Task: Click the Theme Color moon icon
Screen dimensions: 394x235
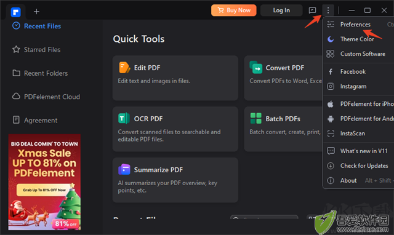Action: tap(331, 39)
